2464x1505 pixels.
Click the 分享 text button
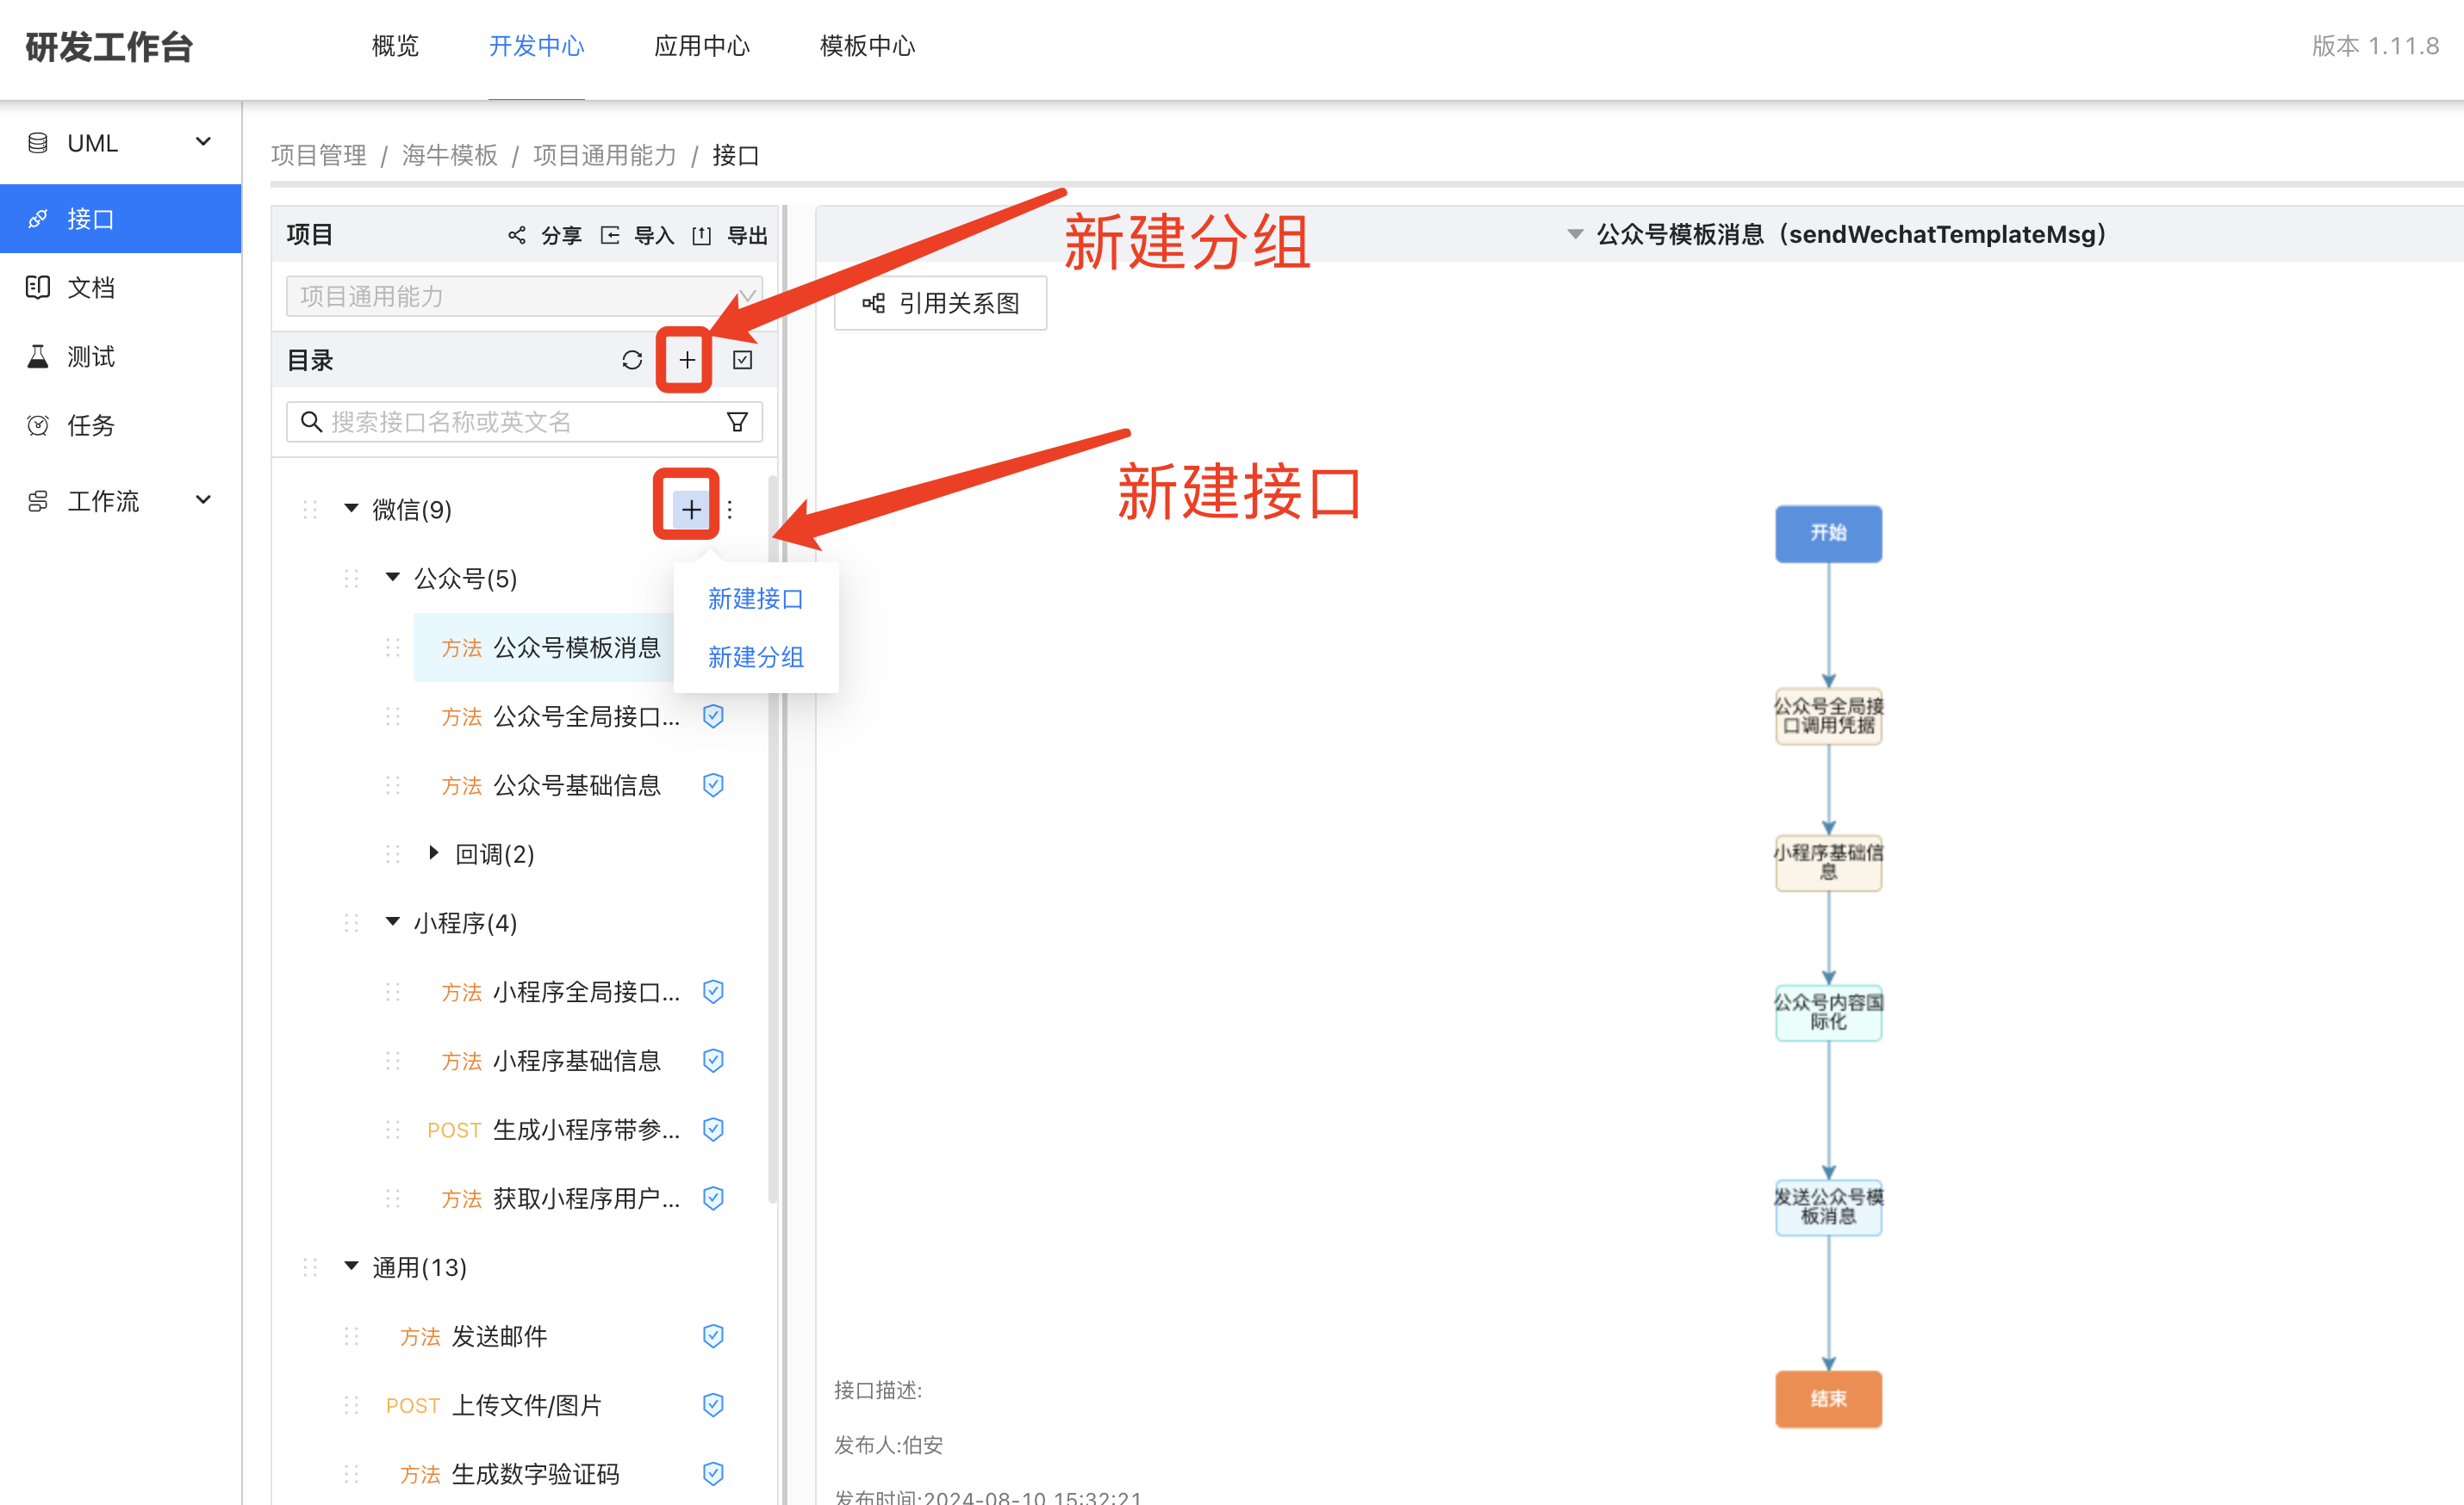click(x=561, y=235)
